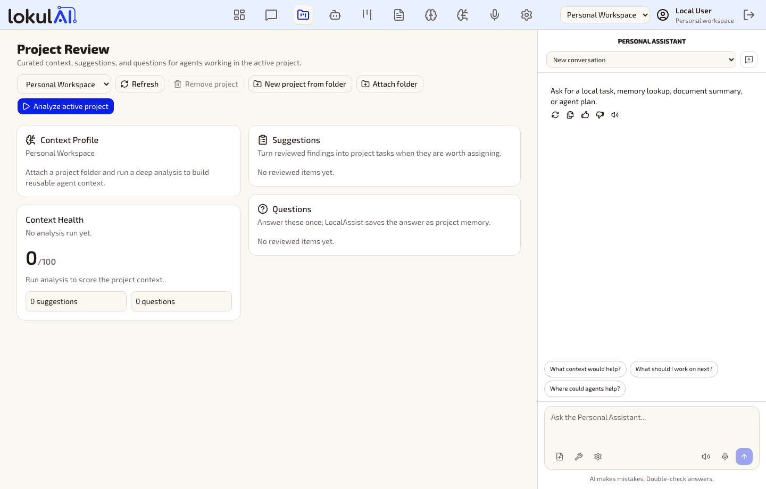
Task: Click the lokulAI logo
Action: 43,15
